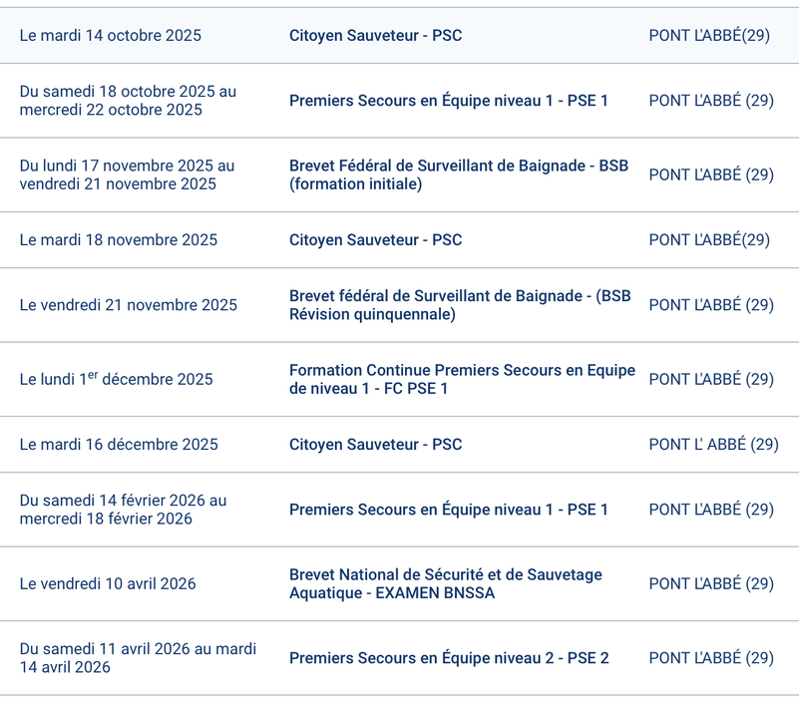This screenshot has height=706, width=799.
Task: Open Premiers Secours en Équipe niveau 2 - PSE 2
Action: point(449,658)
